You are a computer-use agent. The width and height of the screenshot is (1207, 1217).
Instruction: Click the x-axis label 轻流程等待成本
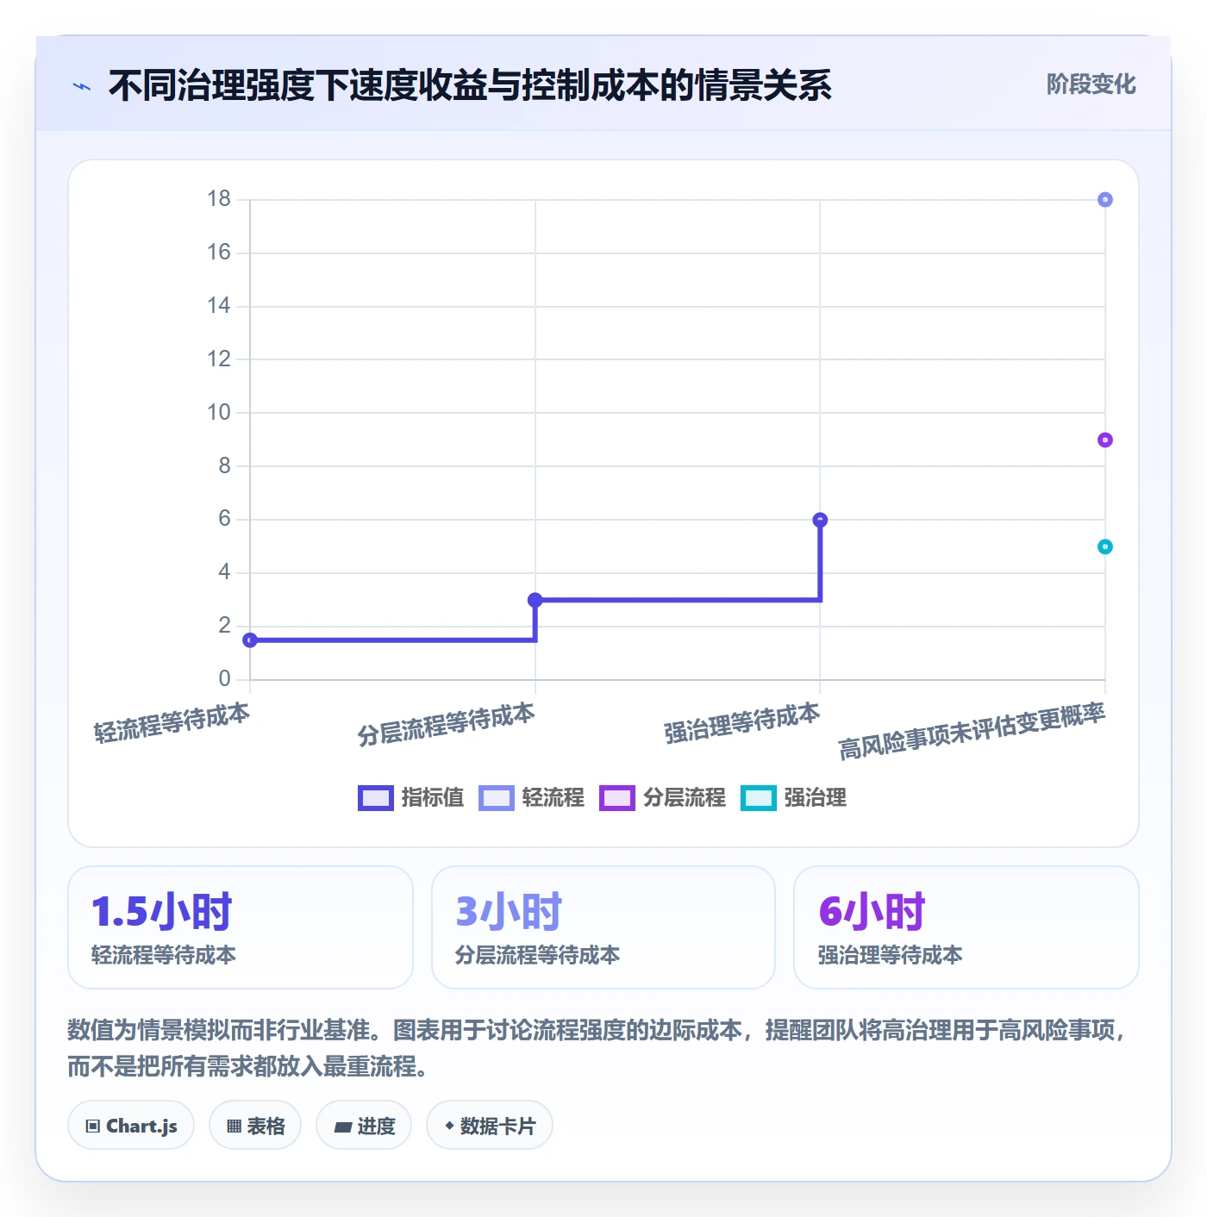(x=172, y=722)
